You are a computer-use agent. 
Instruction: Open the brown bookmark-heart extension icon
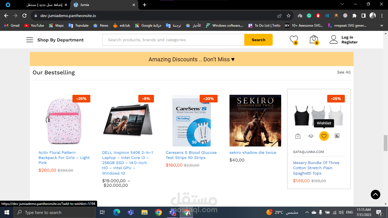[x=336, y=16]
